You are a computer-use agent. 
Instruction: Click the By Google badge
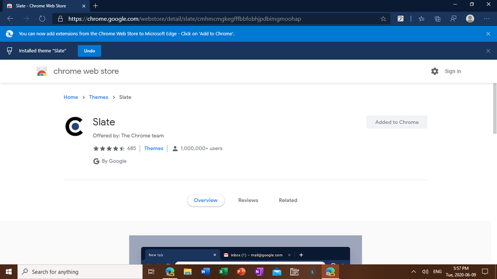pos(109,161)
